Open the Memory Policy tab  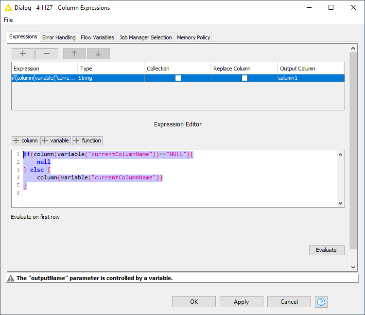pos(193,37)
